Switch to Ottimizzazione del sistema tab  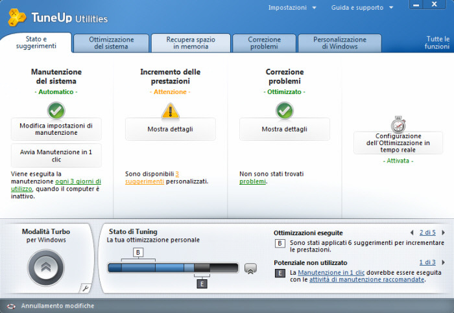click(111, 43)
